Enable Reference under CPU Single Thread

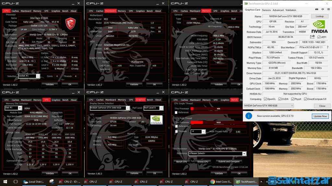click(176, 112)
